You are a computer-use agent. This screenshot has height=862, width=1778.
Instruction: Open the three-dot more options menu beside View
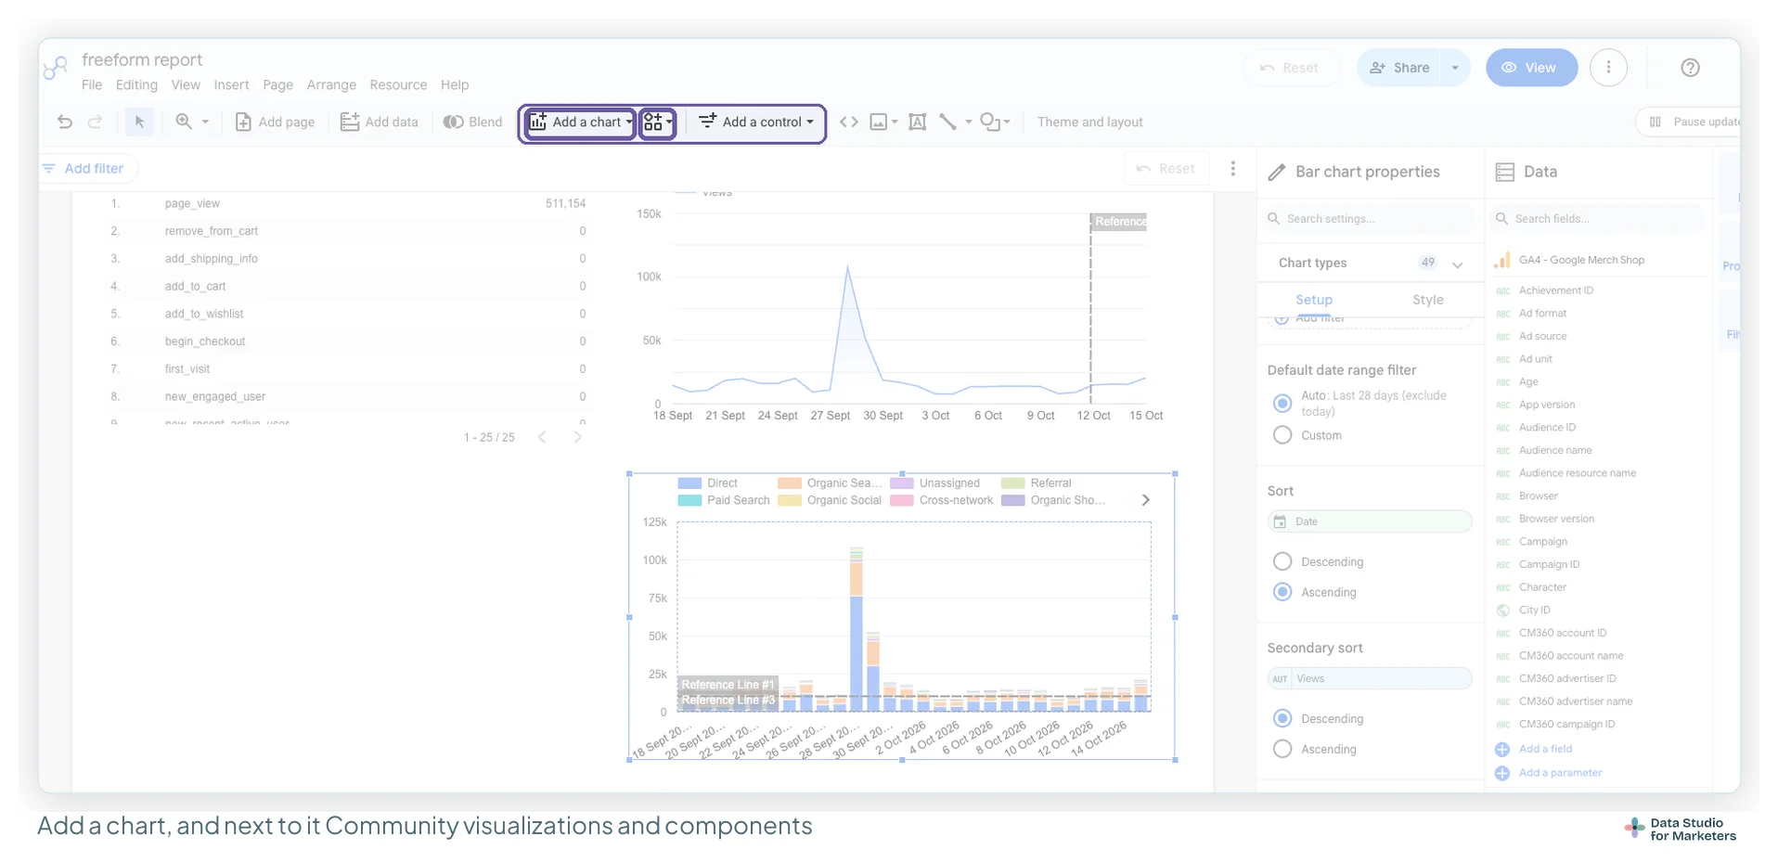pos(1608,68)
